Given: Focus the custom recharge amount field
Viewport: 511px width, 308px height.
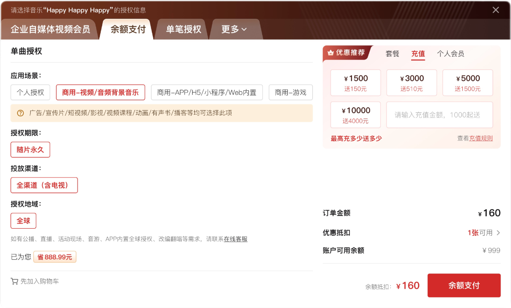Looking at the screenshot, I should pos(440,115).
